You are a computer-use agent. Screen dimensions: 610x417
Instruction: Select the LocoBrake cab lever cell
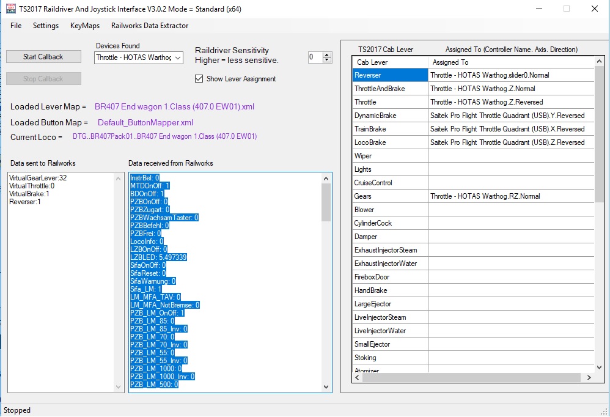tap(390, 142)
